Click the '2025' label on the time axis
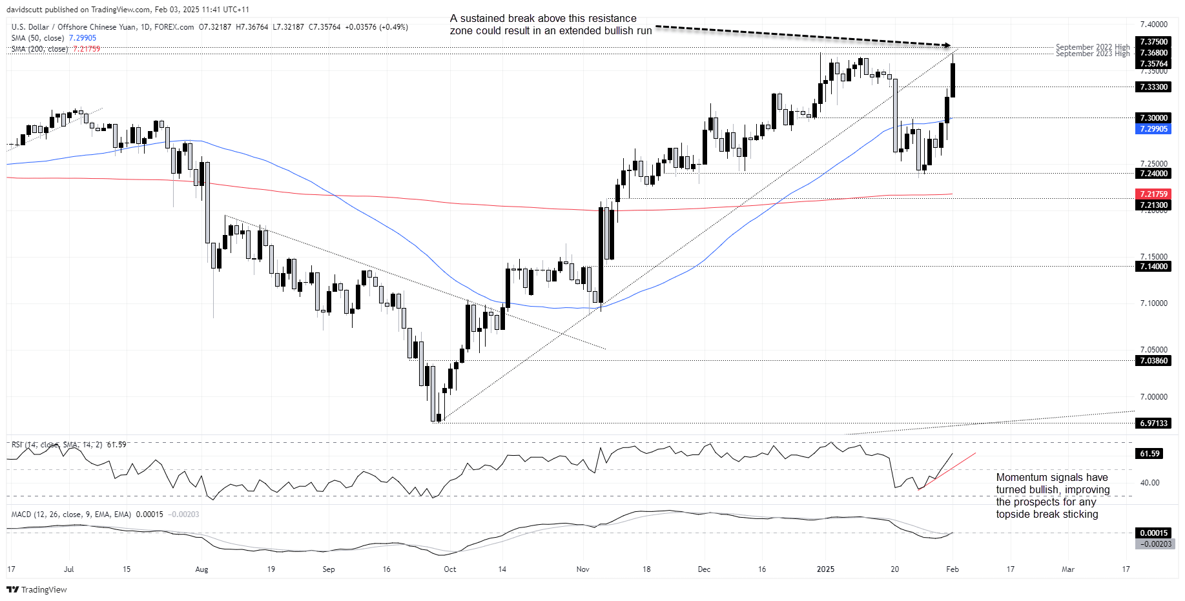 825,569
